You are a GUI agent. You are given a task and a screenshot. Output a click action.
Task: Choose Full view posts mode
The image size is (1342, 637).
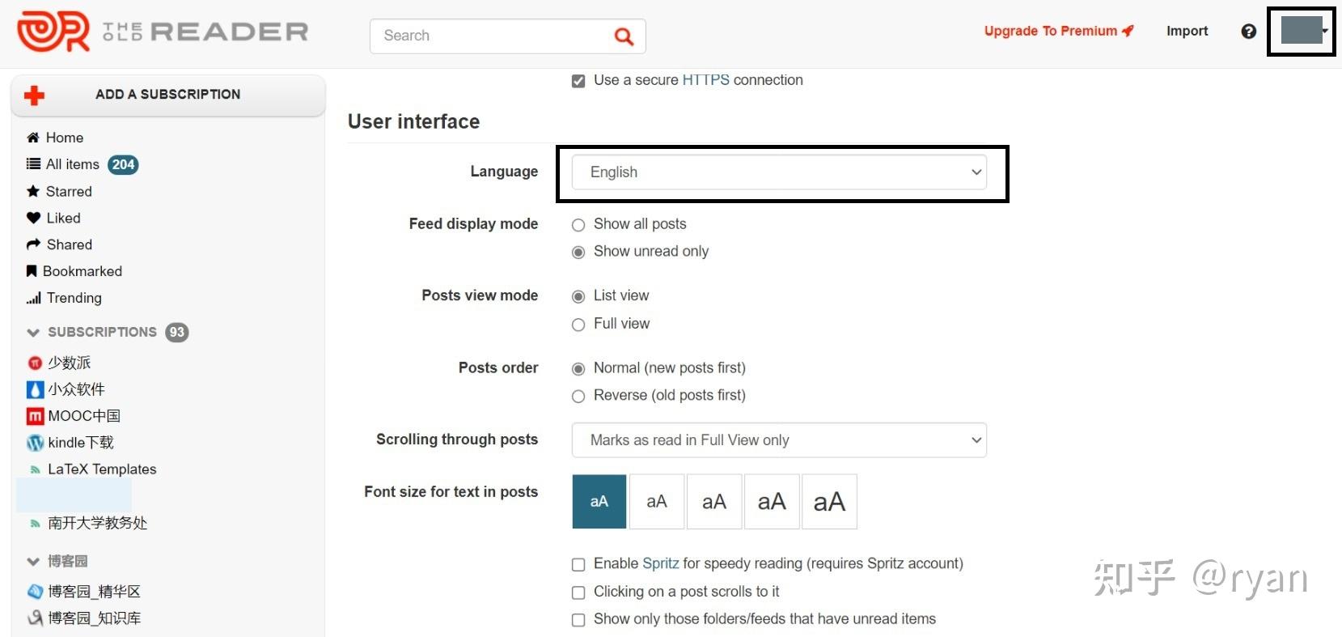point(578,325)
